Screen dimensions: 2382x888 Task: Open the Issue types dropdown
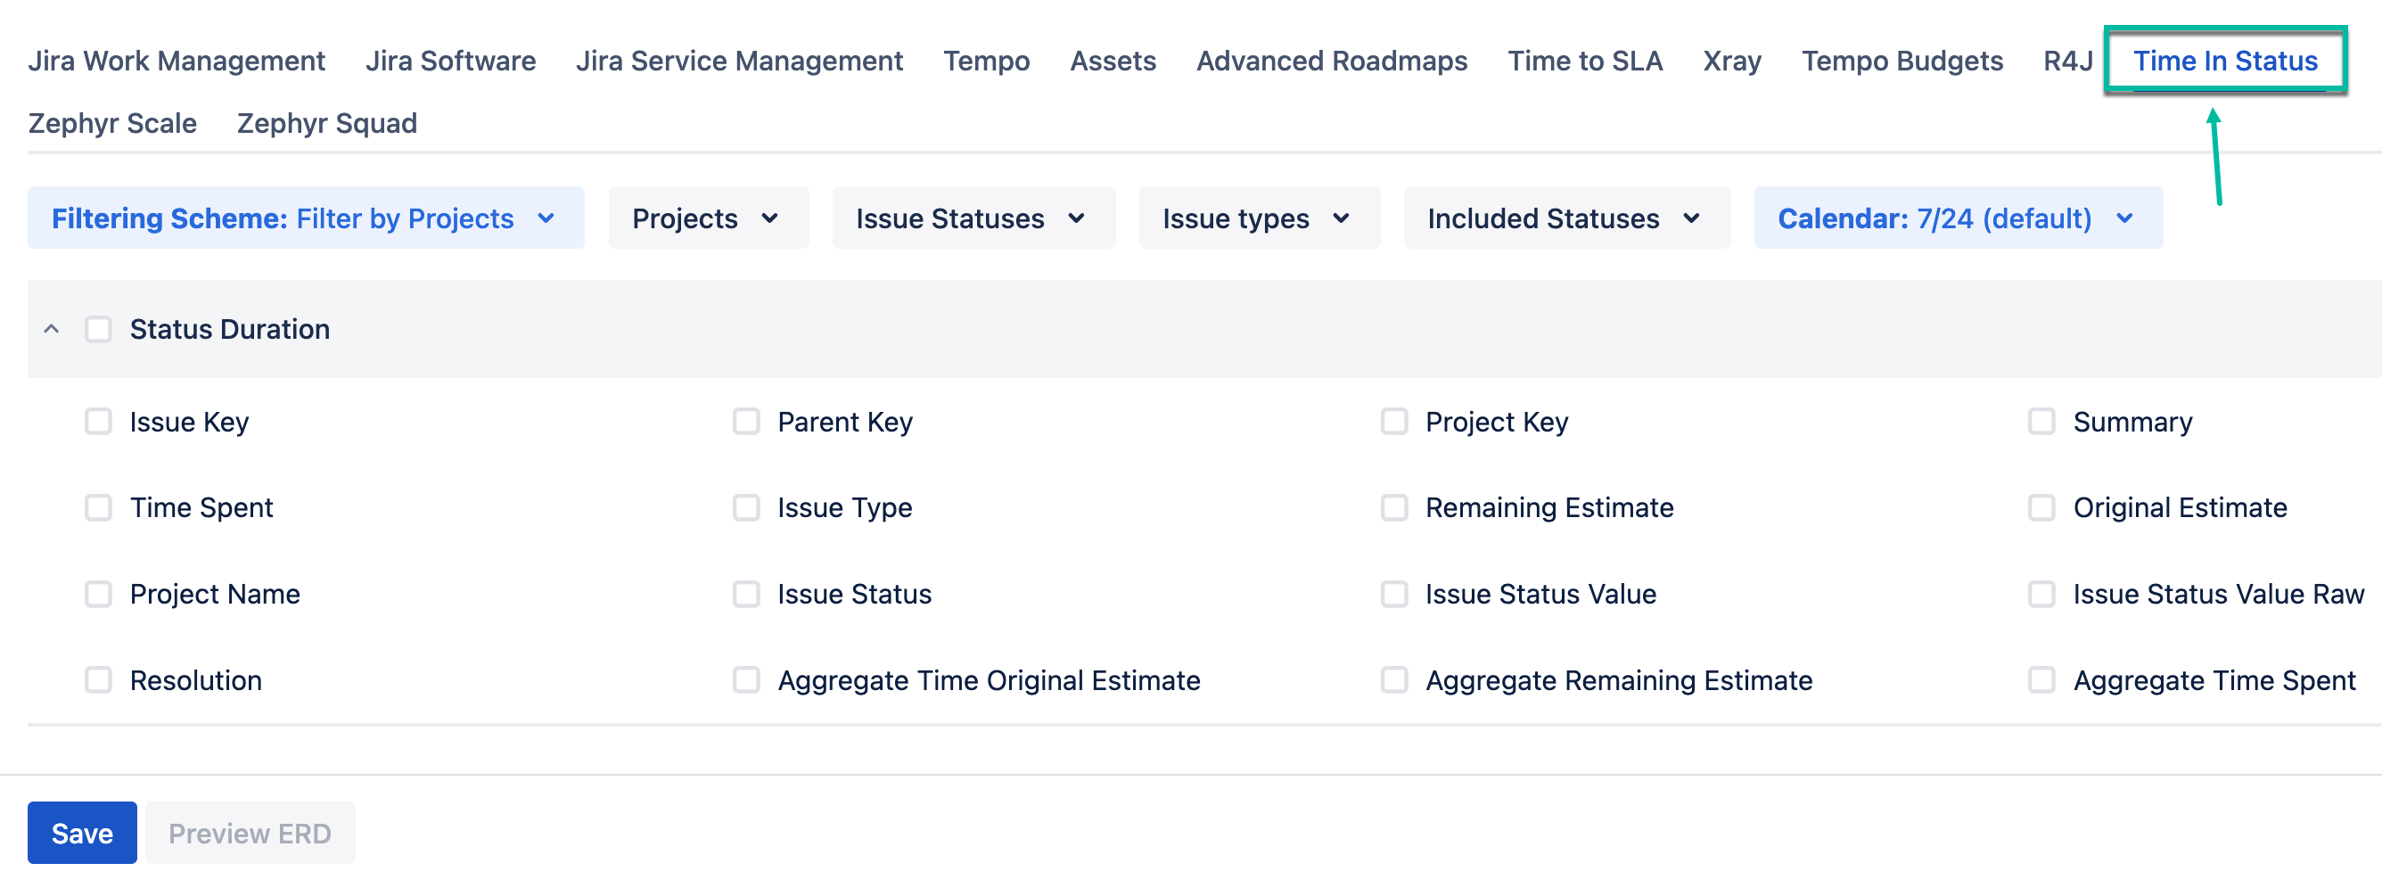click(x=1258, y=218)
